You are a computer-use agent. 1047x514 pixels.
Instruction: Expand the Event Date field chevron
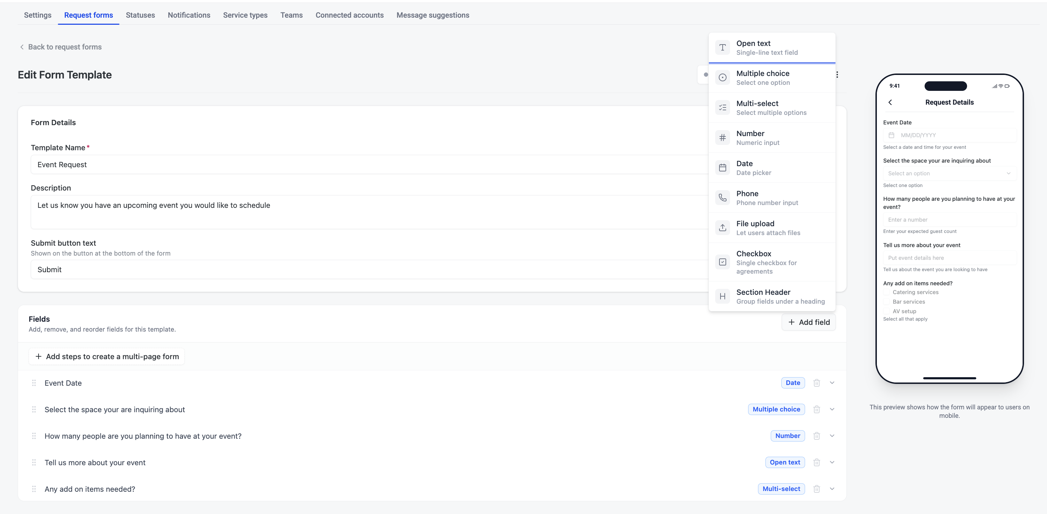pos(832,383)
